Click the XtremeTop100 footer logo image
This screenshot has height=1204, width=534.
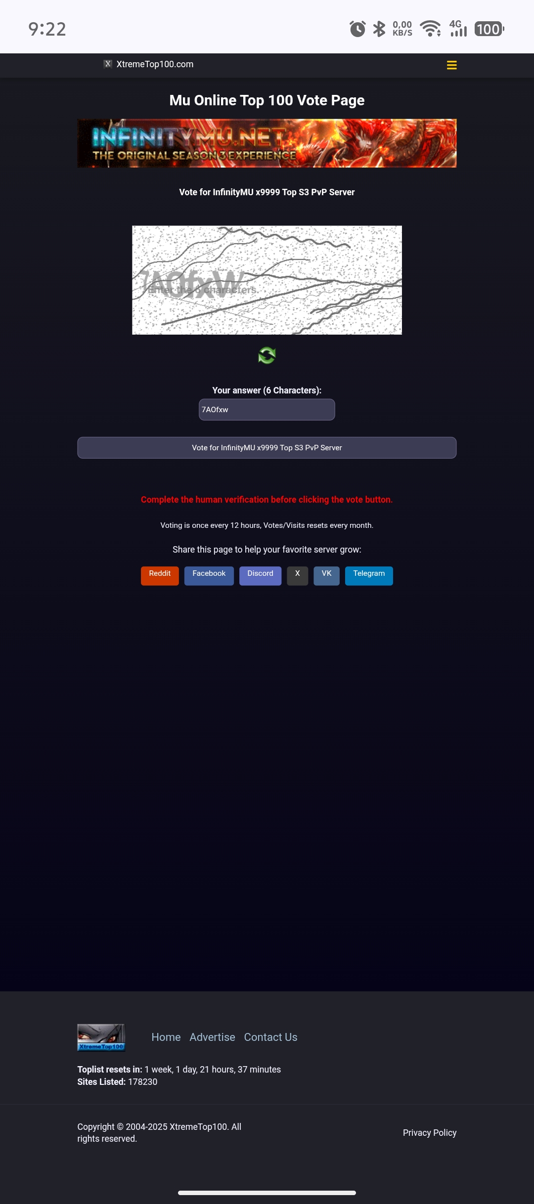pyautogui.click(x=101, y=1037)
